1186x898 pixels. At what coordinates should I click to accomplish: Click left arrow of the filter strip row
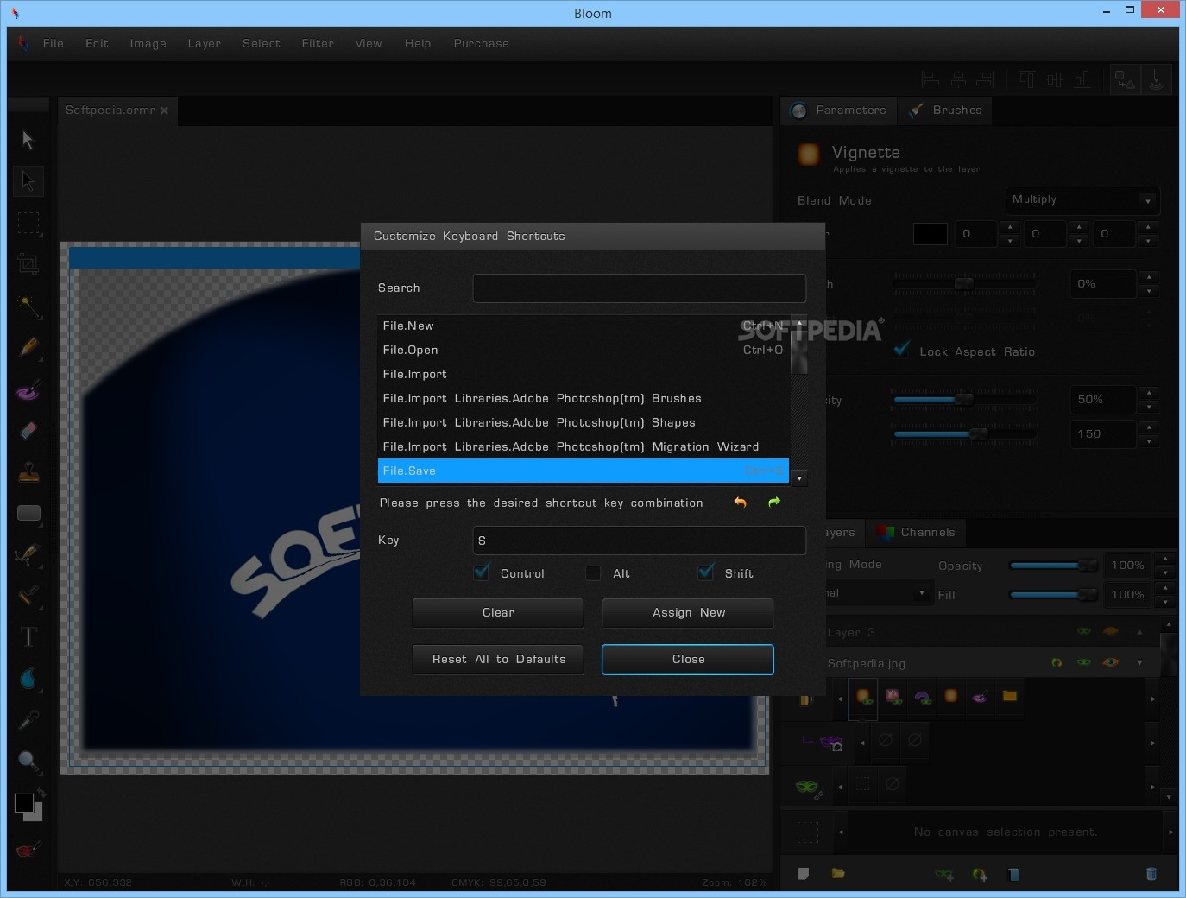[x=839, y=699]
